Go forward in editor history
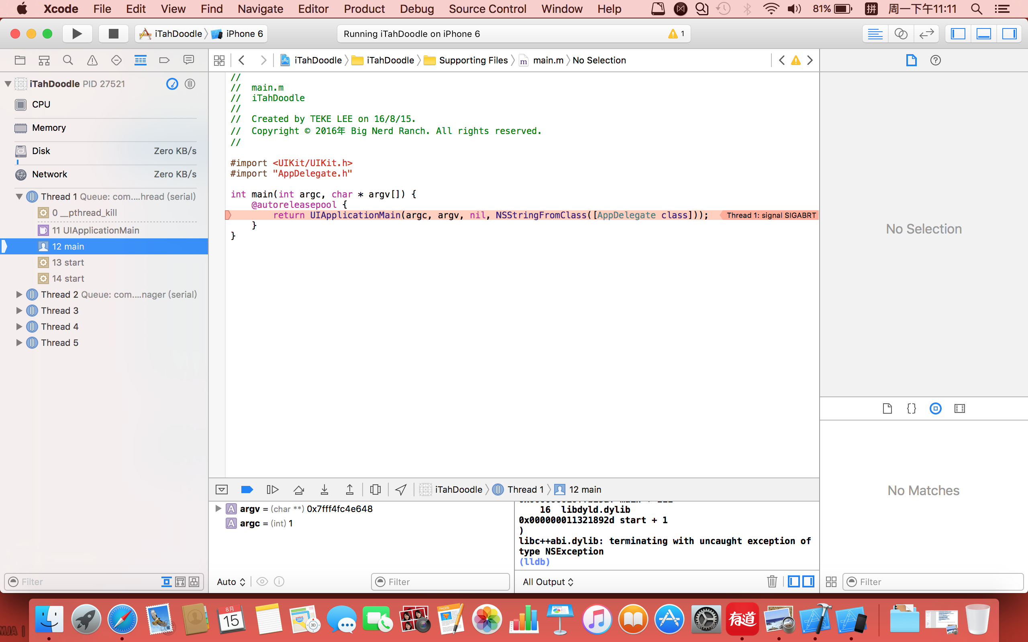Image resolution: width=1028 pixels, height=642 pixels. tap(263, 60)
